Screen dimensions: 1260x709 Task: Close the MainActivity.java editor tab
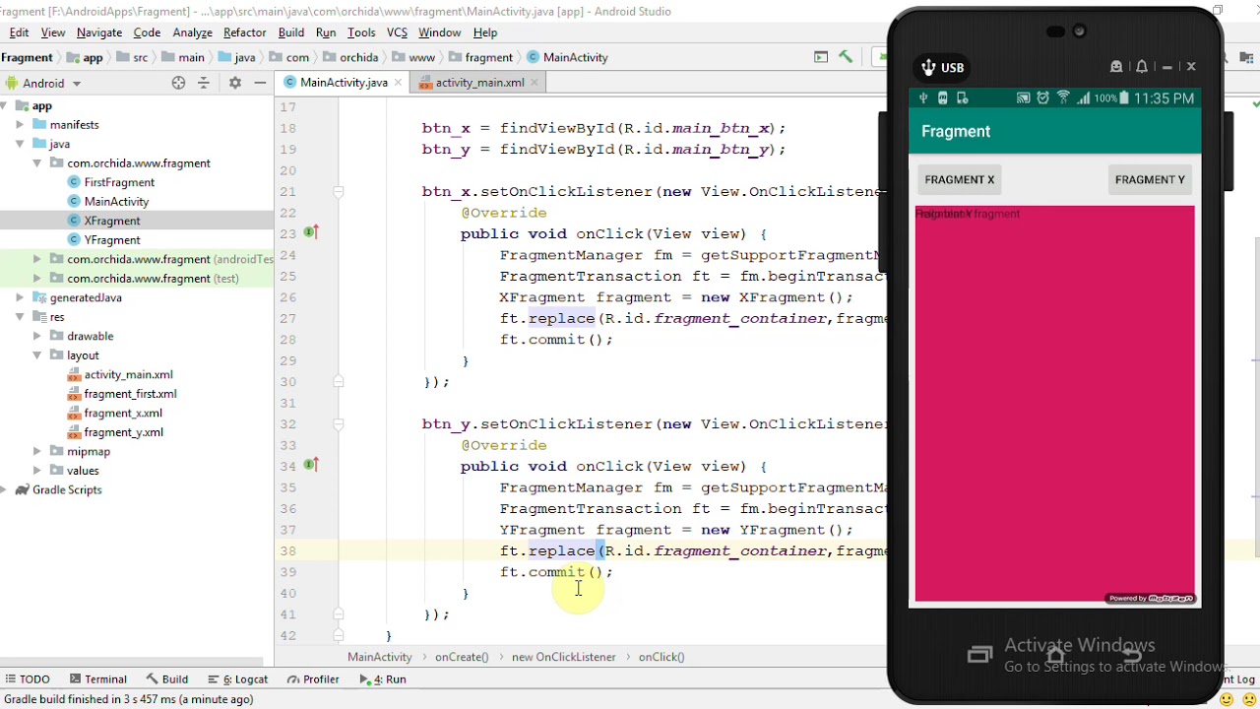tap(397, 83)
